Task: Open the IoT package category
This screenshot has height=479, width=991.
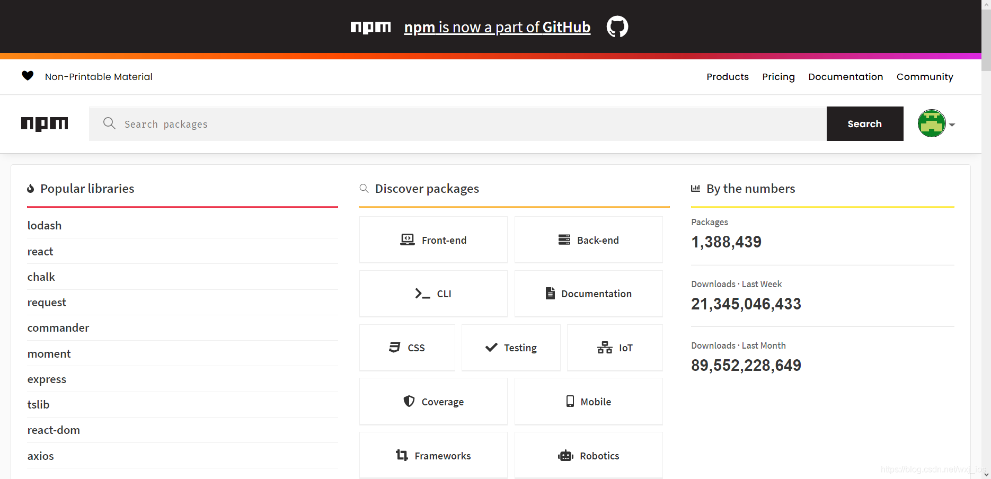Action: [x=615, y=348]
